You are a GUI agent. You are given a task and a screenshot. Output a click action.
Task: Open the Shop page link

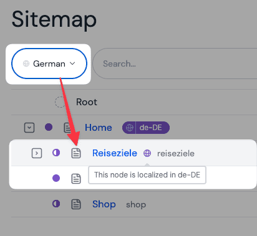104,204
